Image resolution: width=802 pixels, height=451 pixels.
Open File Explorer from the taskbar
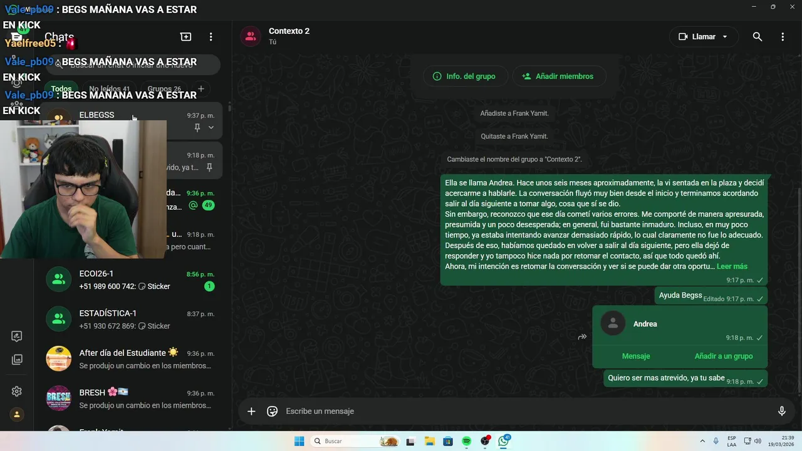click(x=429, y=441)
